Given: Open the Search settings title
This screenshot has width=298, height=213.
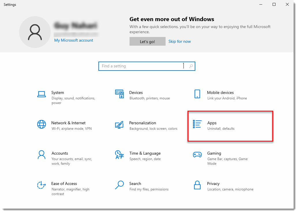Looking at the screenshot, I should [135, 184].
